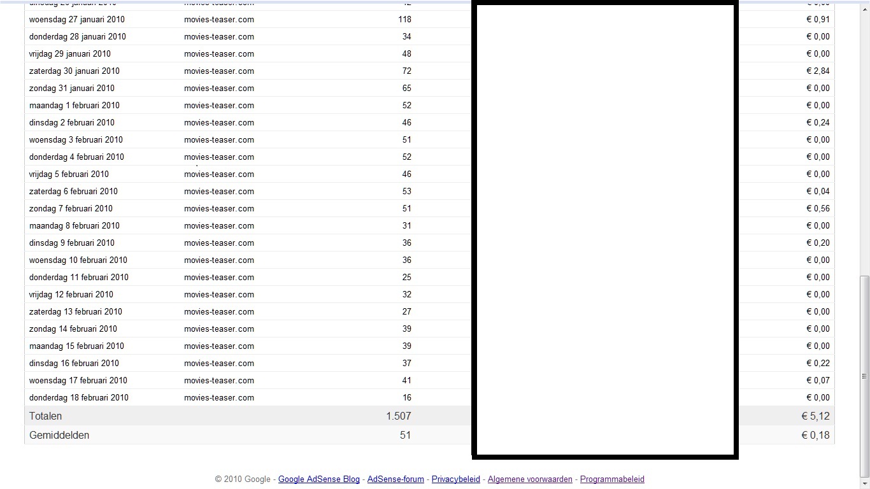Click the Gemiddelden row label
This screenshot has height=489, width=870.
[59, 435]
